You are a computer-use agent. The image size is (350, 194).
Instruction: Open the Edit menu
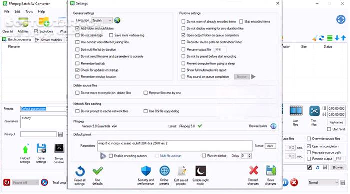click(x=17, y=11)
